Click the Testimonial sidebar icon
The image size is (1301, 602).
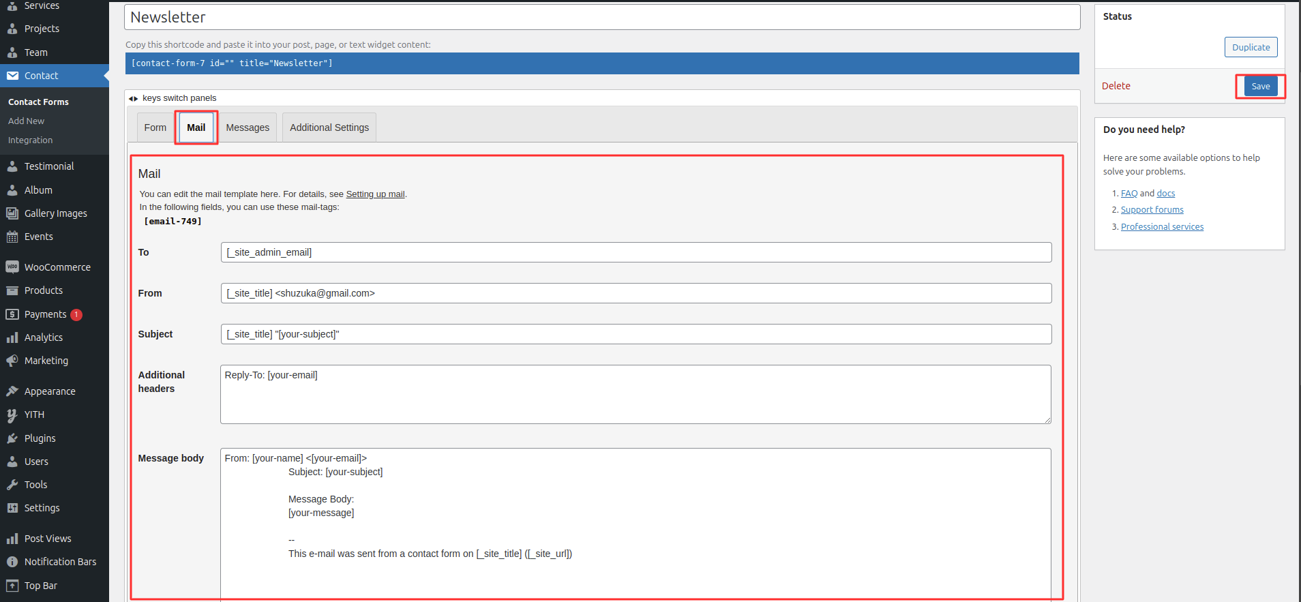[12, 166]
